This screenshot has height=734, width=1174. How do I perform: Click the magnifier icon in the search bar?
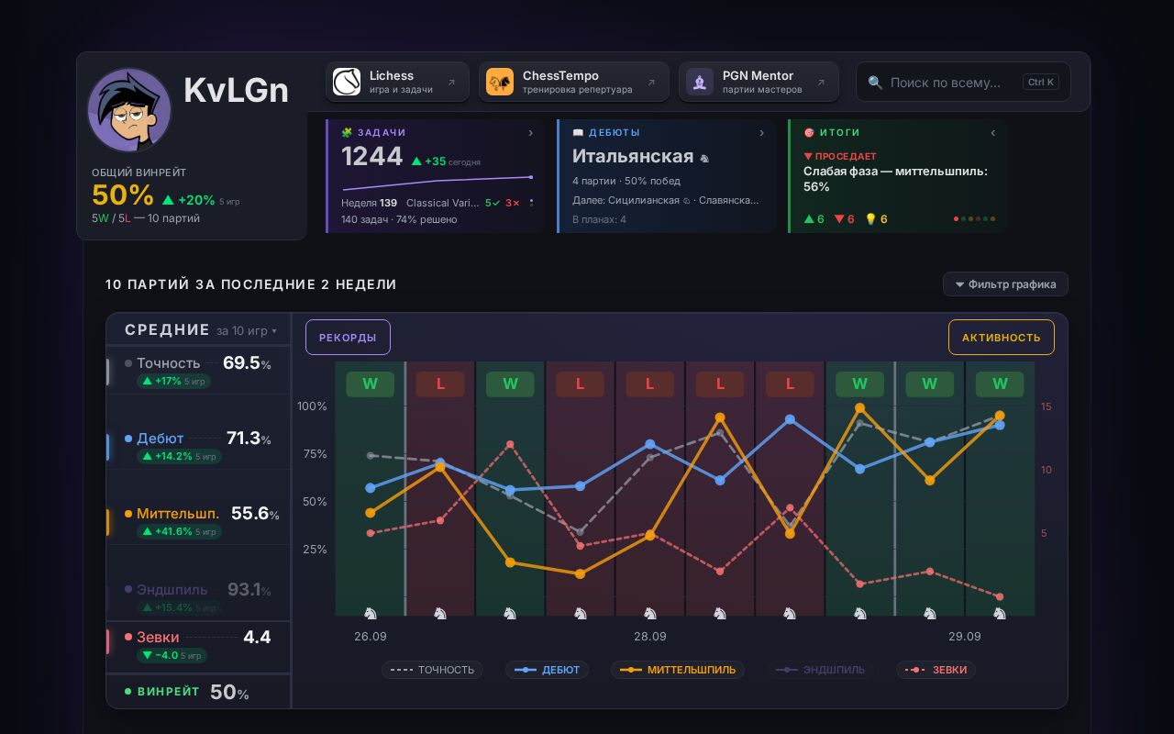click(x=875, y=83)
